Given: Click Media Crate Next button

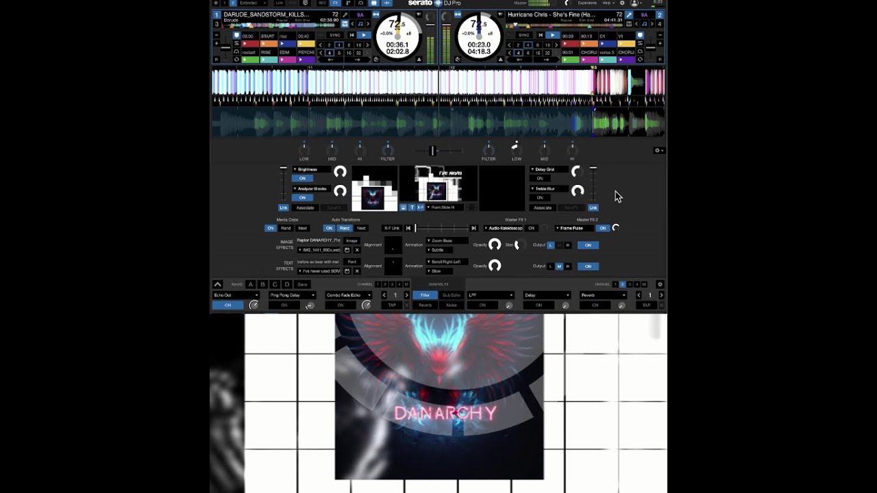Looking at the screenshot, I should pos(302,228).
